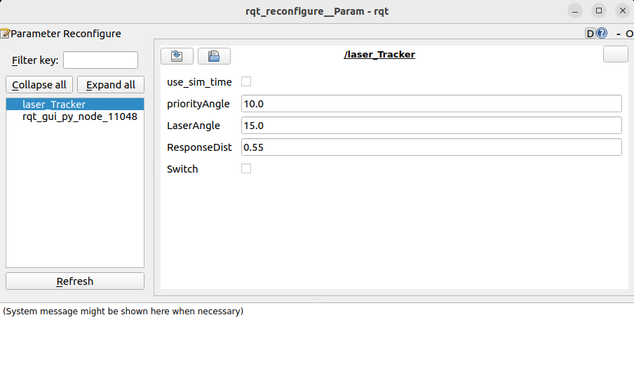Click the dash undock control beside help

coord(619,34)
